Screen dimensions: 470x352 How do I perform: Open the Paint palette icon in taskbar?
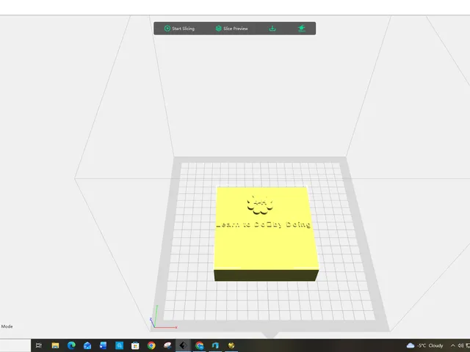coord(167,345)
